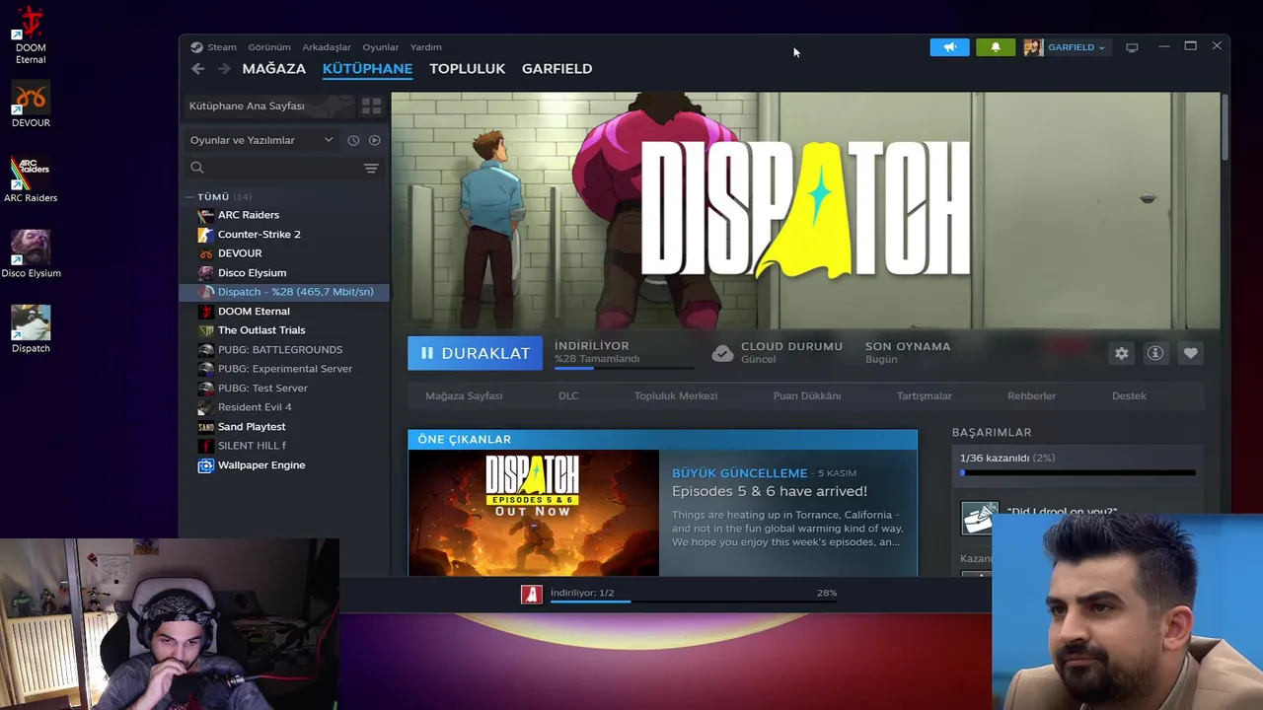Screen dimensions: 1263x710
Task: Toggle ready-to-play filter icon
Action: click(x=374, y=140)
